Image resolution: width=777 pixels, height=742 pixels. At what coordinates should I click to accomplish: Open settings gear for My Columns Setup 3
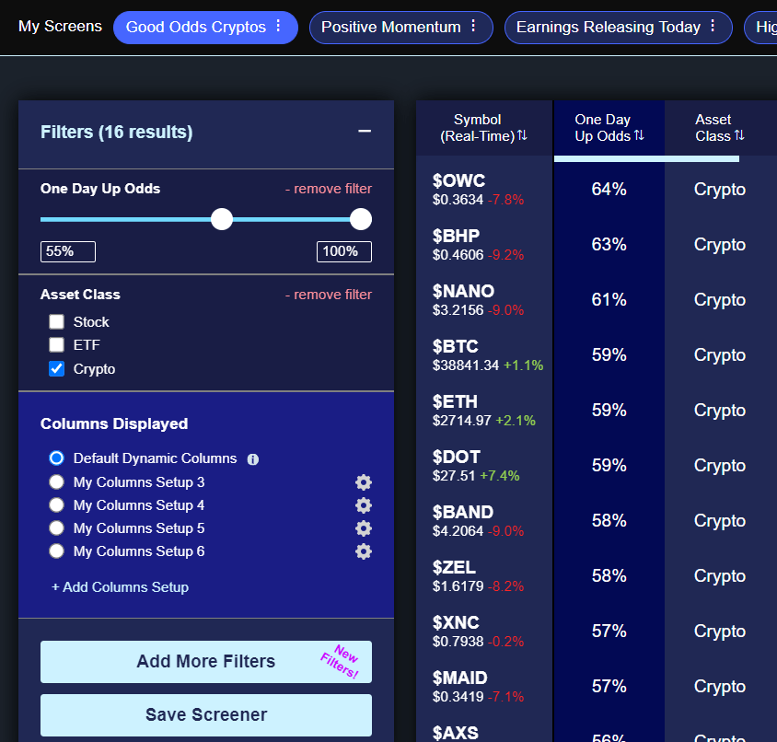(364, 482)
